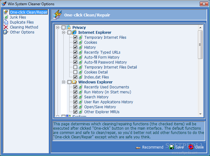Select the Recently Used Documents row

point(107,87)
